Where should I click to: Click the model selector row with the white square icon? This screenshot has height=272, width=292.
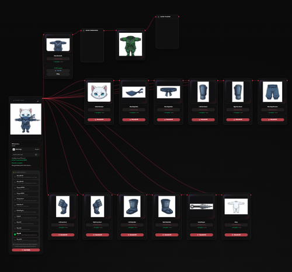[x=26, y=149]
